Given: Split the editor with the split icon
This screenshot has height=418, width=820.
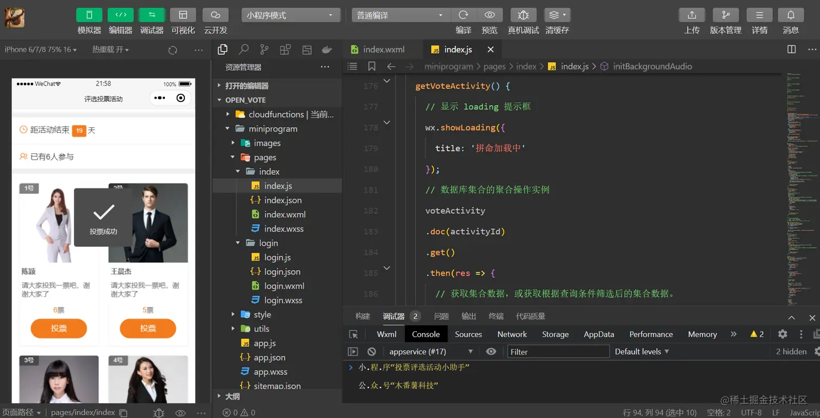Looking at the screenshot, I should [792, 49].
